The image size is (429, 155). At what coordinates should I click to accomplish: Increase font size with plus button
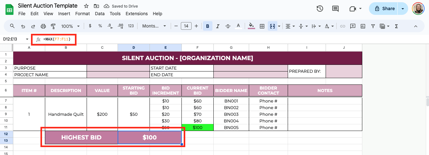(196, 26)
